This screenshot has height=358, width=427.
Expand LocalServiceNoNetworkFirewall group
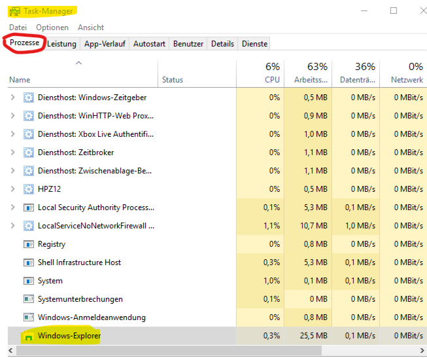[x=12, y=226]
